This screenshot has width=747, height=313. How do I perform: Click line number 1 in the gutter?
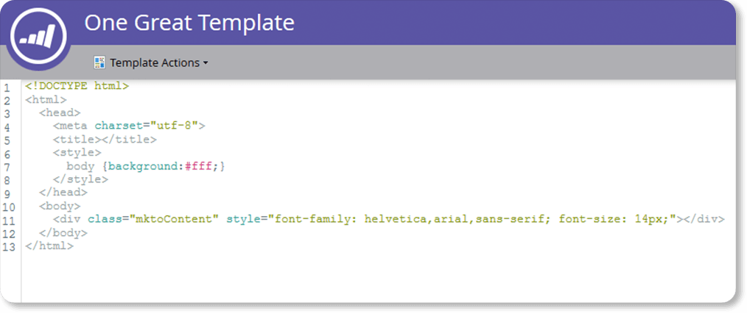click(x=7, y=87)
